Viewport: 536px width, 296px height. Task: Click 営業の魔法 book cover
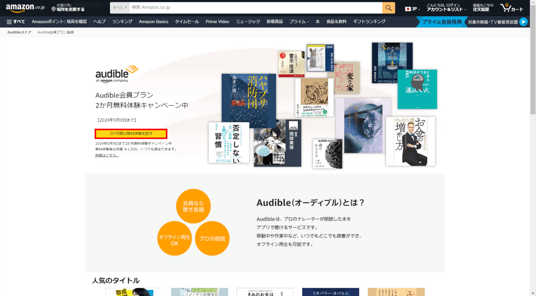coord(292,64)
